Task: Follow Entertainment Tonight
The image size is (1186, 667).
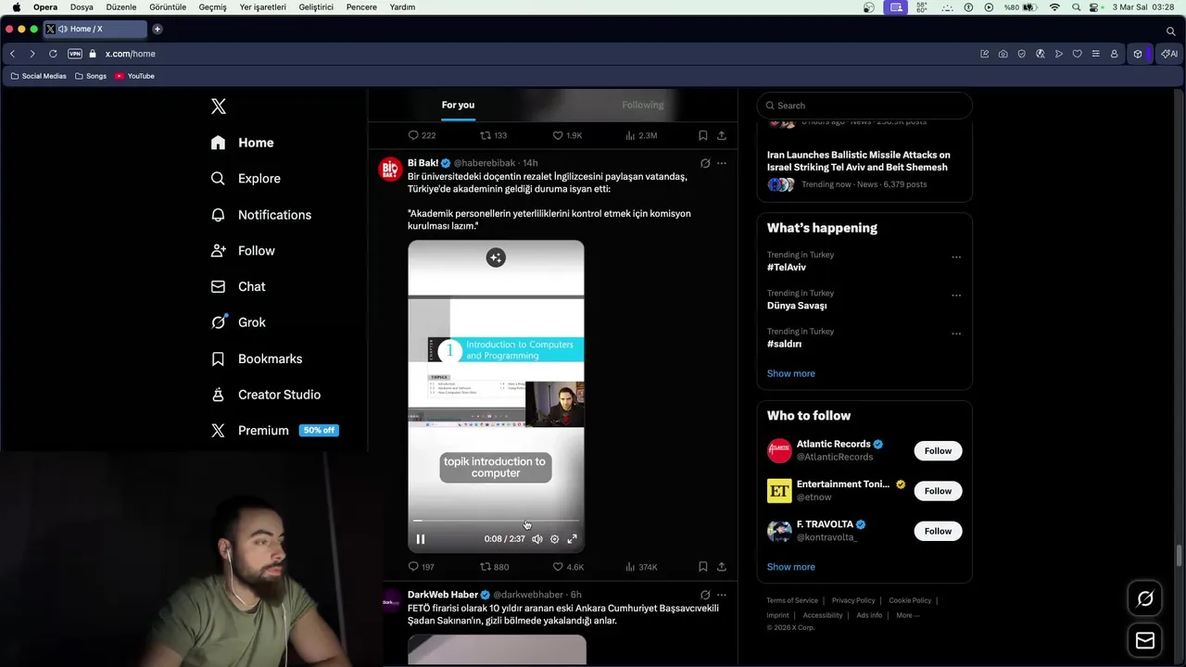Action: 938,491
